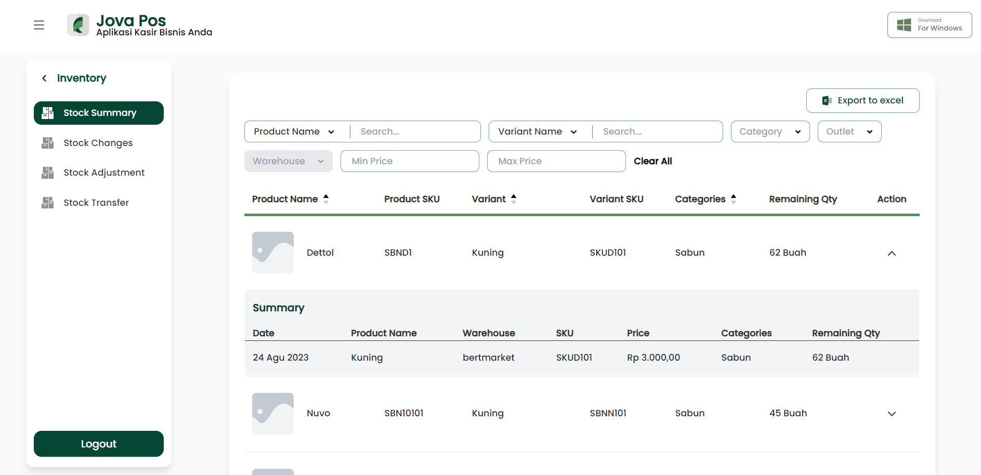Click the 24 Agu 2023 date cell

[x=281, y=358]
